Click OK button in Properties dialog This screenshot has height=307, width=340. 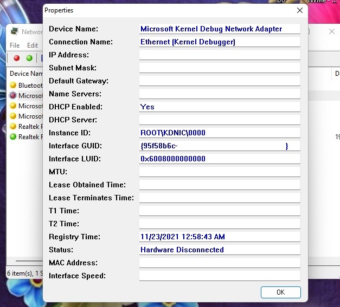[280, 292]
